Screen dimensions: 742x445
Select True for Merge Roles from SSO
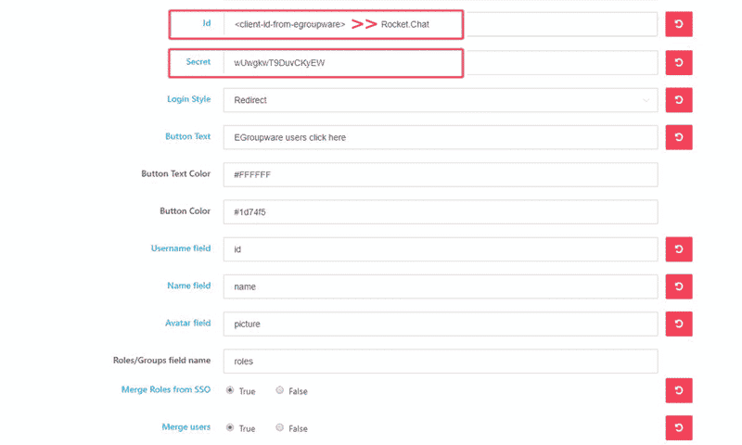point(230,390)
